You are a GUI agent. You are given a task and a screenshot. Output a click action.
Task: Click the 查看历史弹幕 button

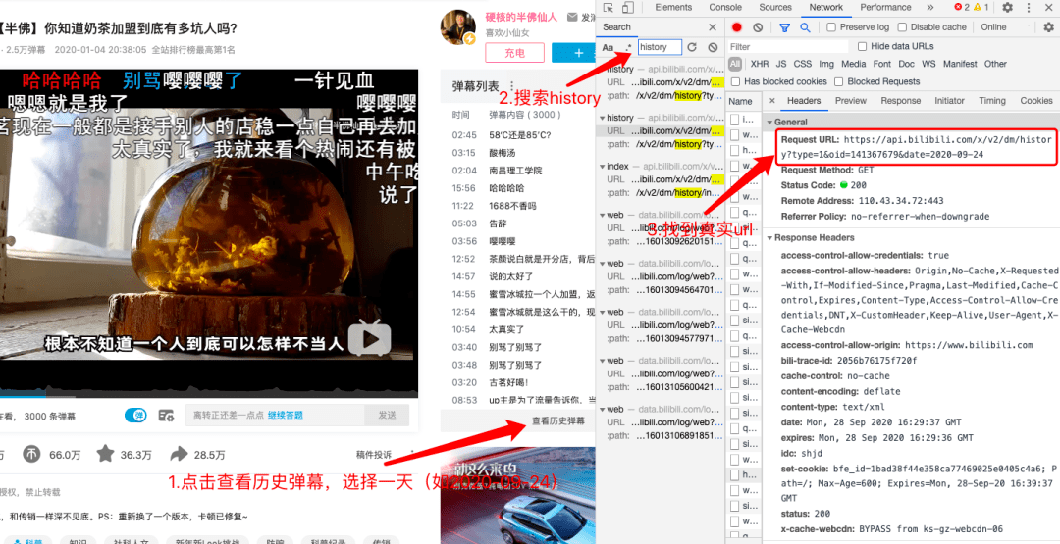(557, 421)
